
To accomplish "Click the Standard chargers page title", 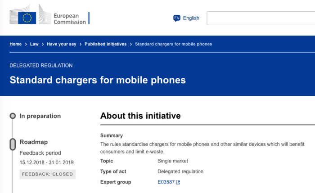I will tap(98, 81).
